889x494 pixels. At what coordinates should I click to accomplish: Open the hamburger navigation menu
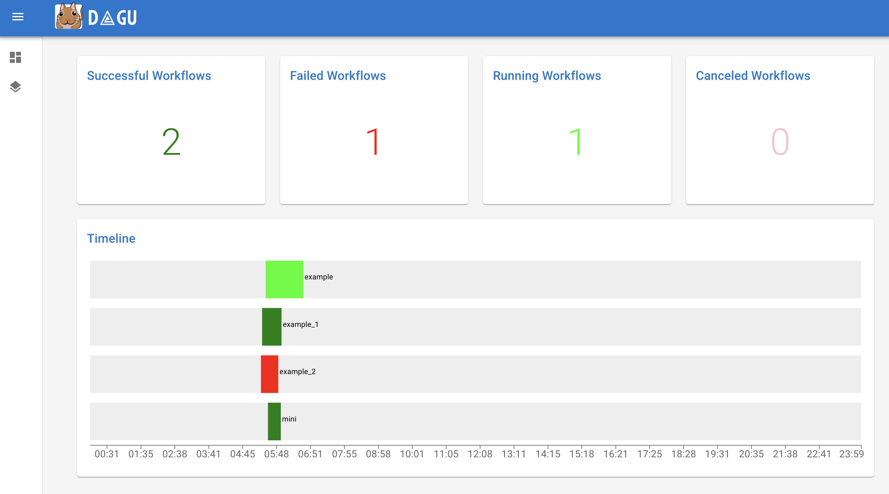click(18, 17)
